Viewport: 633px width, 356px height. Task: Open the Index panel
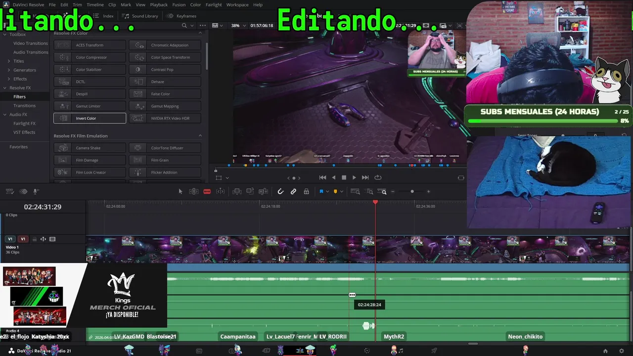tap(103, 16)
